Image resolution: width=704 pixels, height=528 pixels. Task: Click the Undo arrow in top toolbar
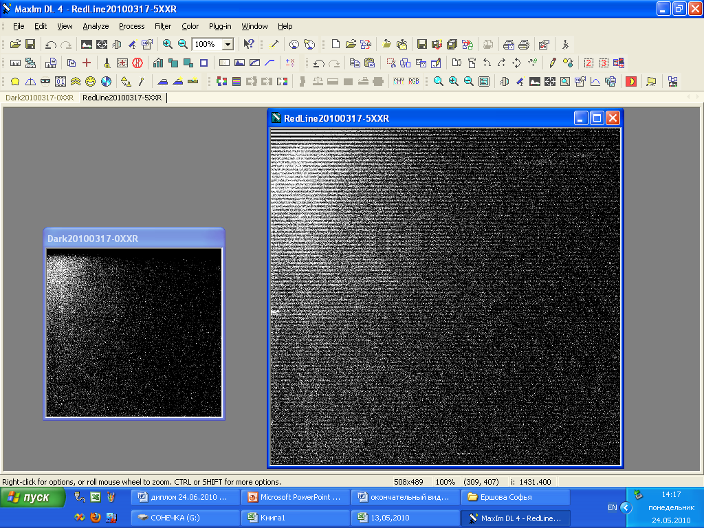point(51,44)
